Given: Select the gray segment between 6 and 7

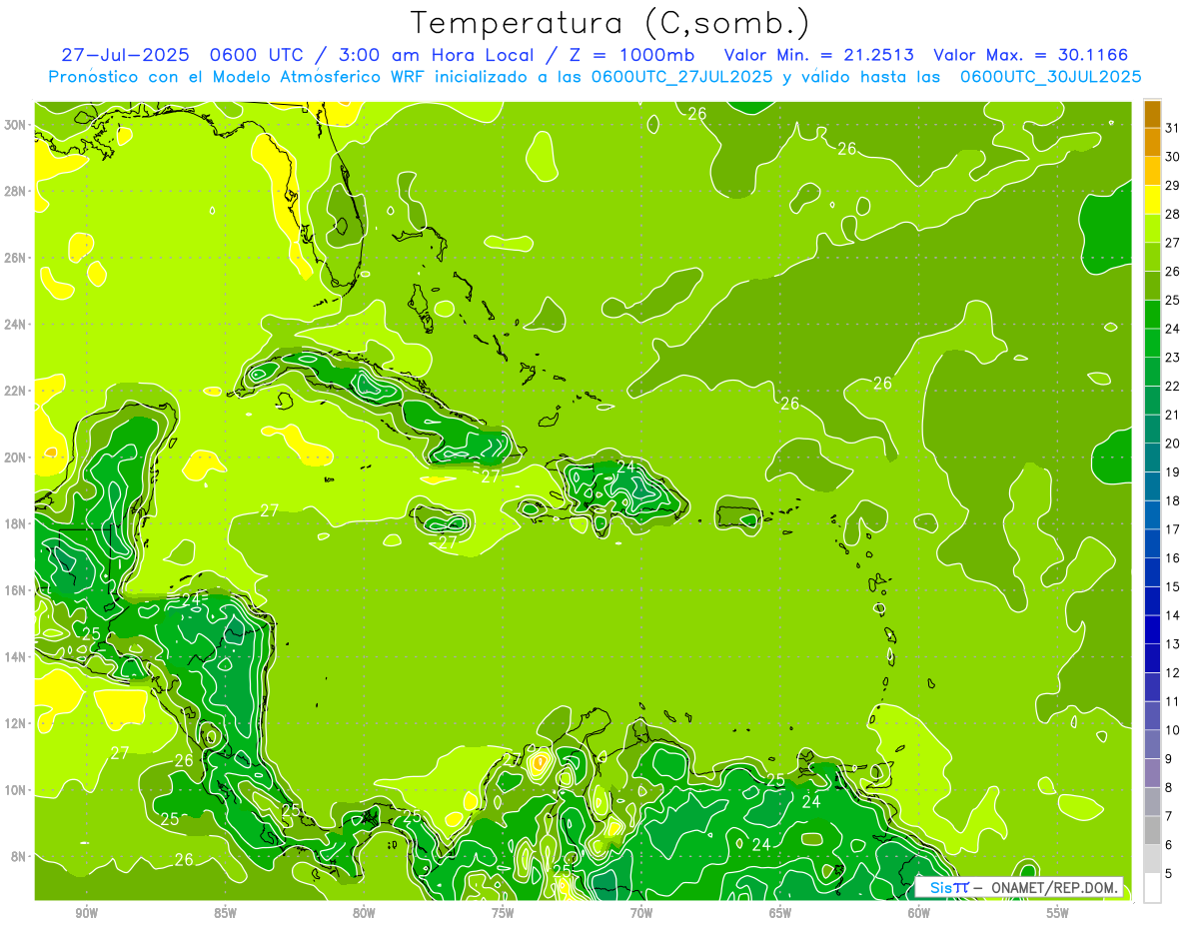Looking at the screenshot, I should (1152, 830).
